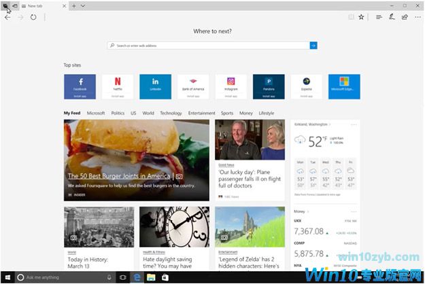Click the couple photo thumbnail
The width and height of the screenshot is (425, 284).
click(250, 140)
